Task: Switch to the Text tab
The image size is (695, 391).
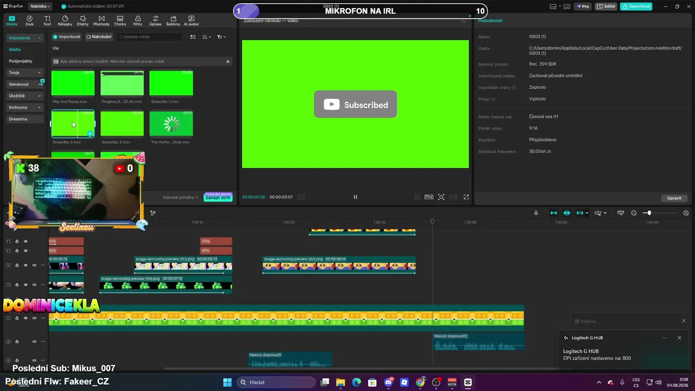Action: [x=47, y=21]
